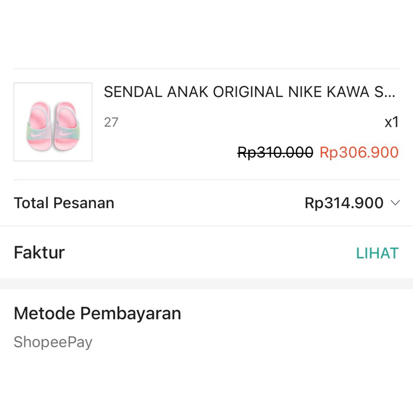Click the strikethrough original price Rp310.000

pos(274,153)
